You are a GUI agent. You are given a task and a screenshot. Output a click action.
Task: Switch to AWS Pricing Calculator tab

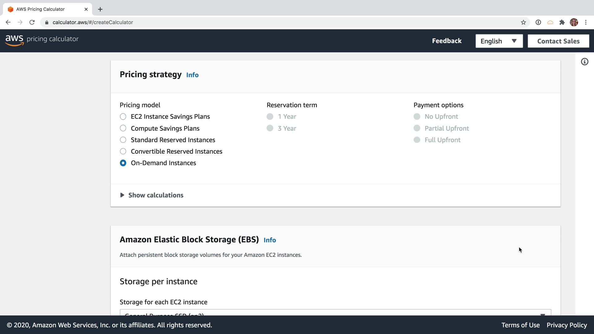41,9
